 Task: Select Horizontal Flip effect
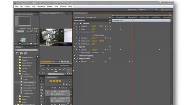coord(29,85)
